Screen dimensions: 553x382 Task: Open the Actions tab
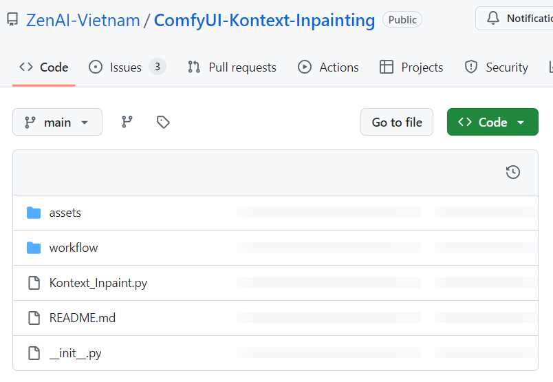tap(328, 67)
